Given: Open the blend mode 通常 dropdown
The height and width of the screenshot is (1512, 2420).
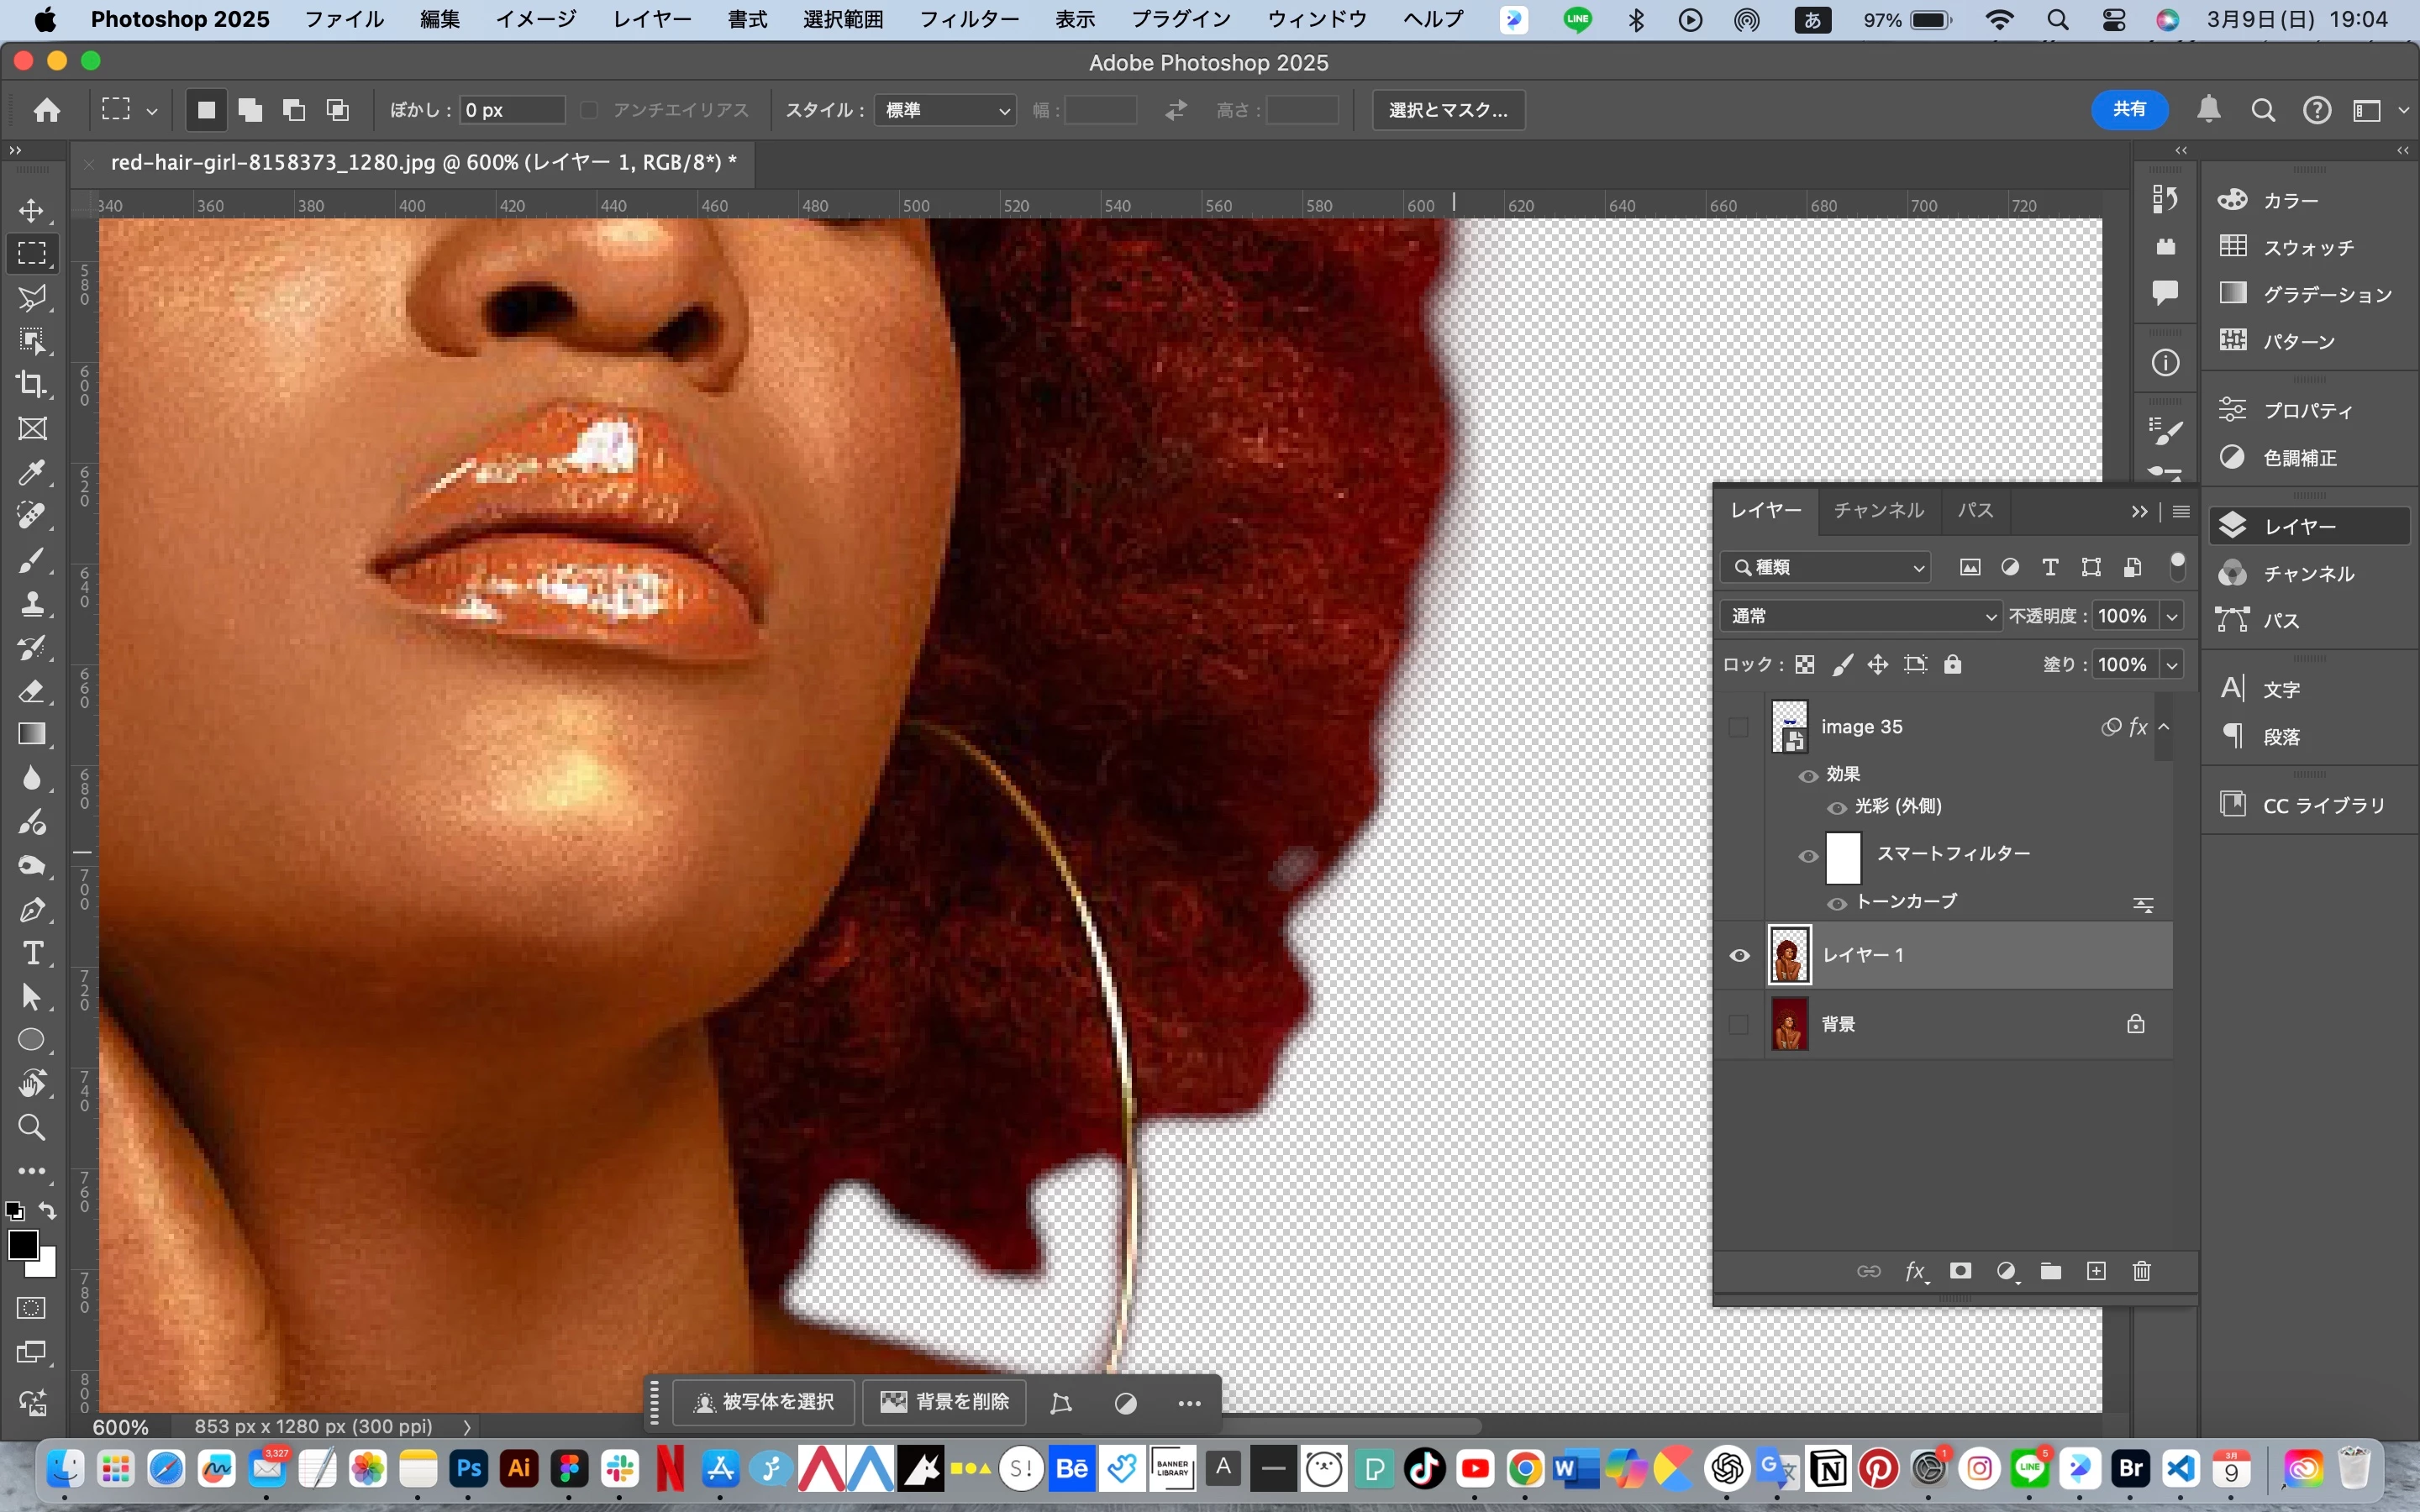Looking at the screenshot, I should coord(1860,616).
